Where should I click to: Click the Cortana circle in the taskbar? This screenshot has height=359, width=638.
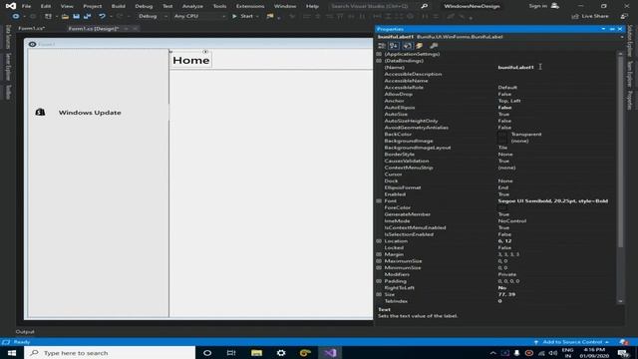207,352
